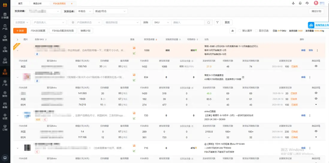Enable the 默认展开 checkbox
The image size is (329, 163).
coord(240,31)
